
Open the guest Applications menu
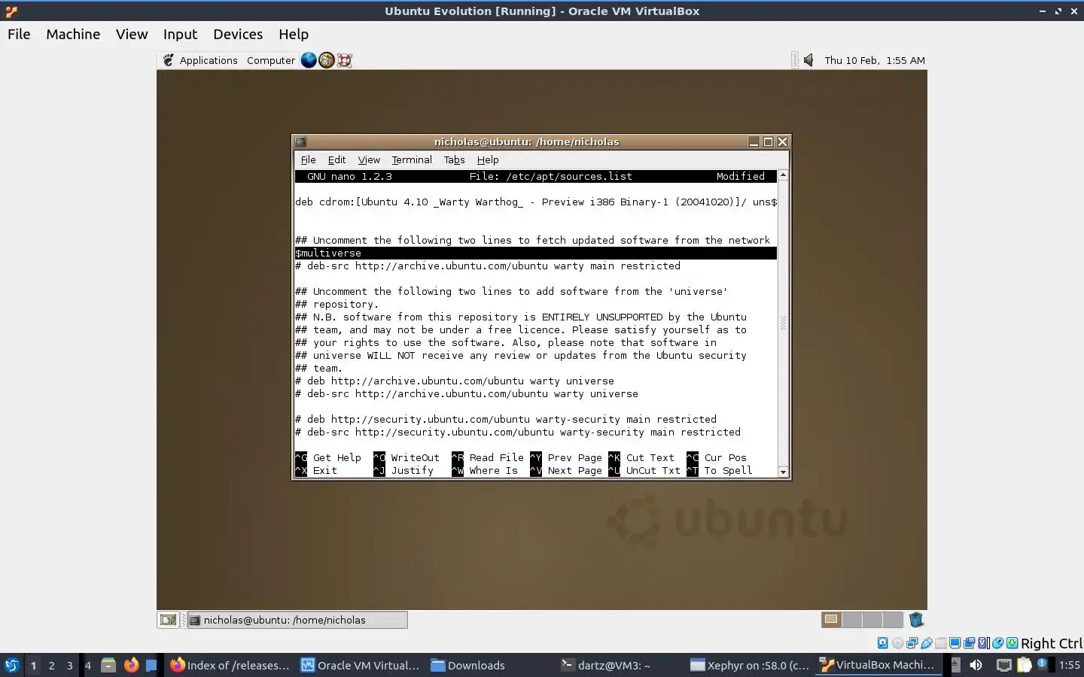(x=209, y=60)
